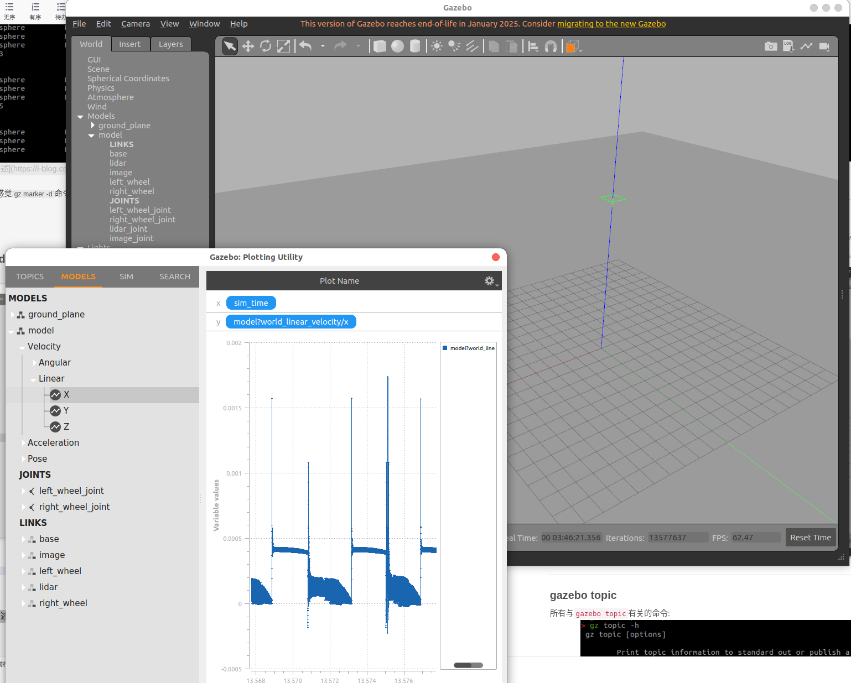Open the orange view angle cube
The height and width of the screenshot is (683, 851).
(573, 46)
